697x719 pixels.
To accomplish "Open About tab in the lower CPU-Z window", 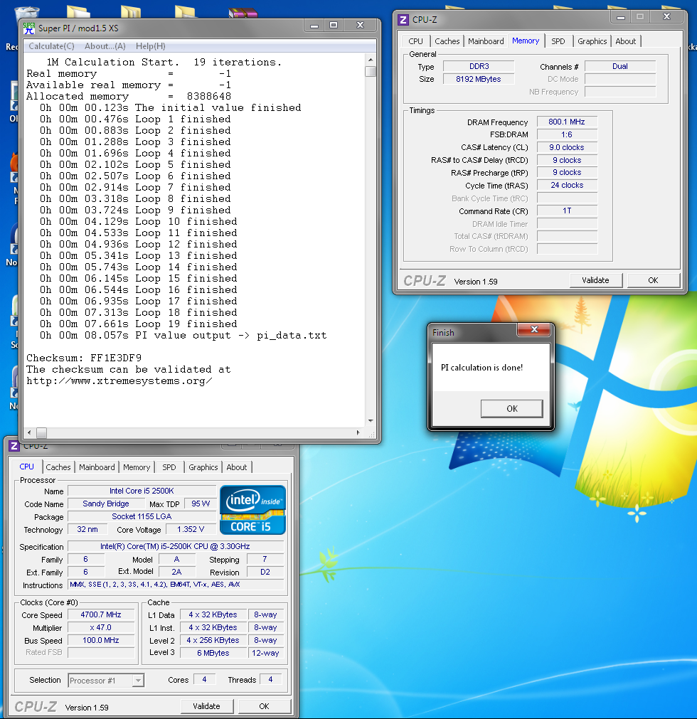I will point(237,467).
